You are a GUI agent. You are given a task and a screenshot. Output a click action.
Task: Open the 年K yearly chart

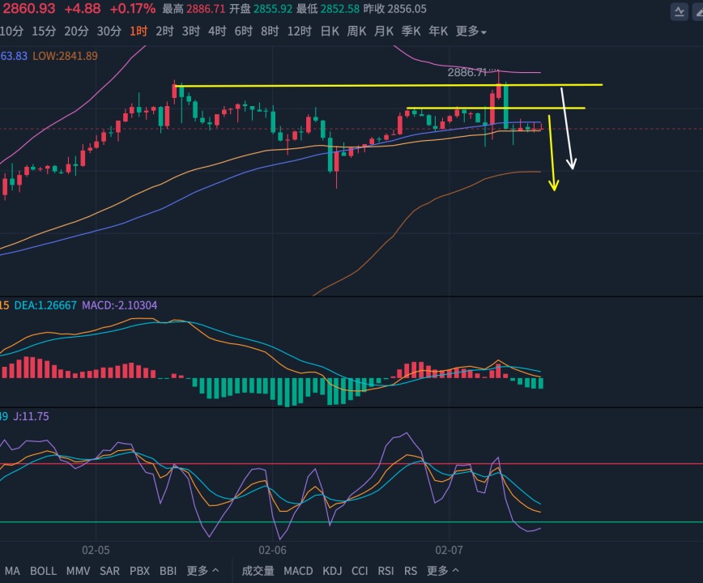click(x=438, y=32)
